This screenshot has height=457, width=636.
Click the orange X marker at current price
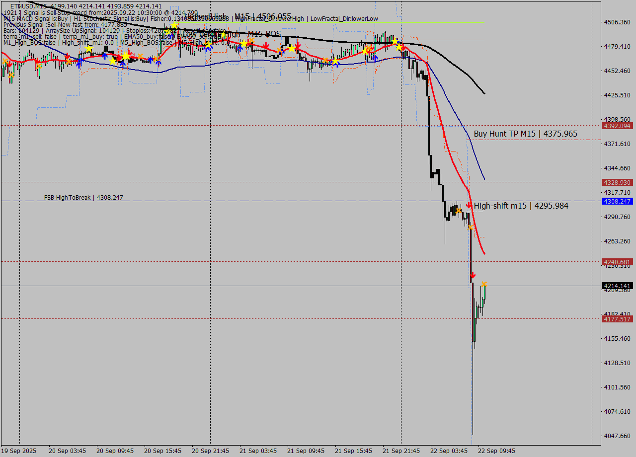(484, 284)
